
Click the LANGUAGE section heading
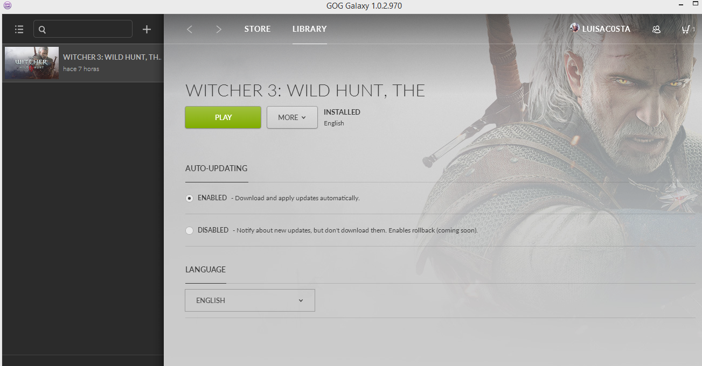[x=205, y=270]
